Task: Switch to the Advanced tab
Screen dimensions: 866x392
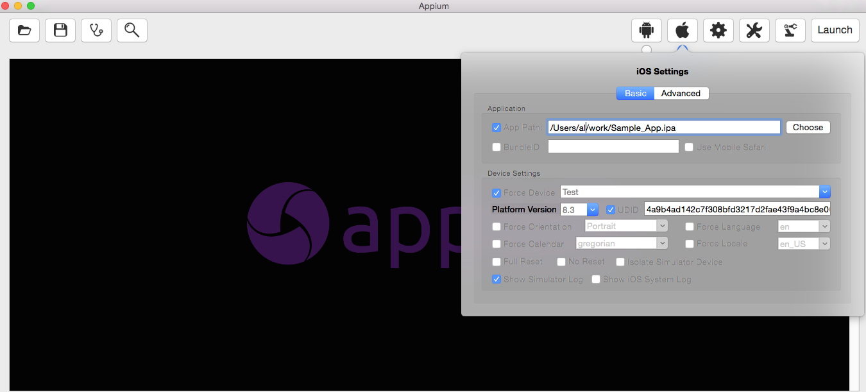Action: pos(681,93)
